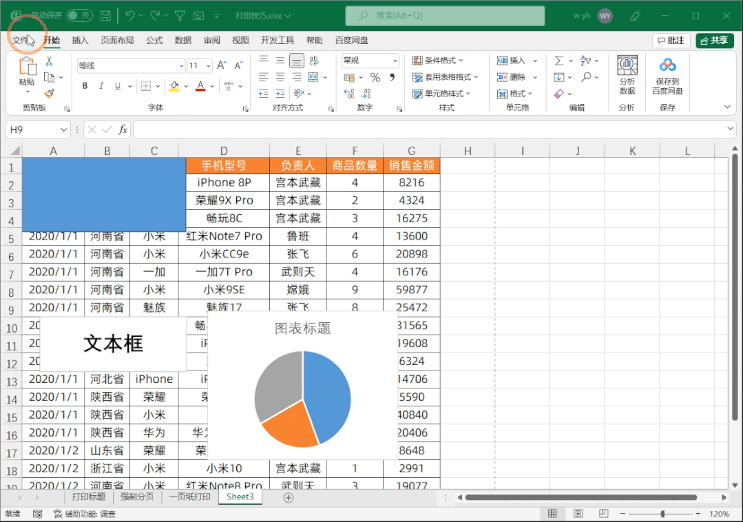Screen dimensions: 743x522
Task: Click the Merge and Center icon
Action: pyautogui.click(x=313, y=76)
